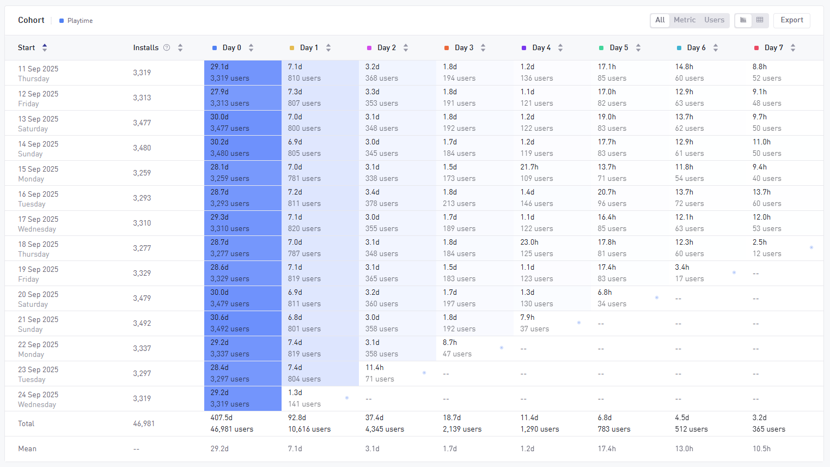Click the Playtime legend label

[x=80, y=21]
